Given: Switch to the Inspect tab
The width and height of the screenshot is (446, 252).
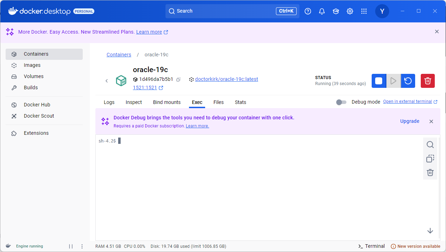Looking at the screenshot, I should tap(134, 102).
